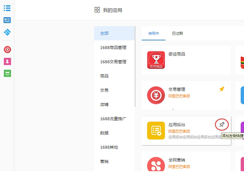Viewport: 244px width, 178px height.
Task: Click the 应用后台 app title
Action: 177,125
